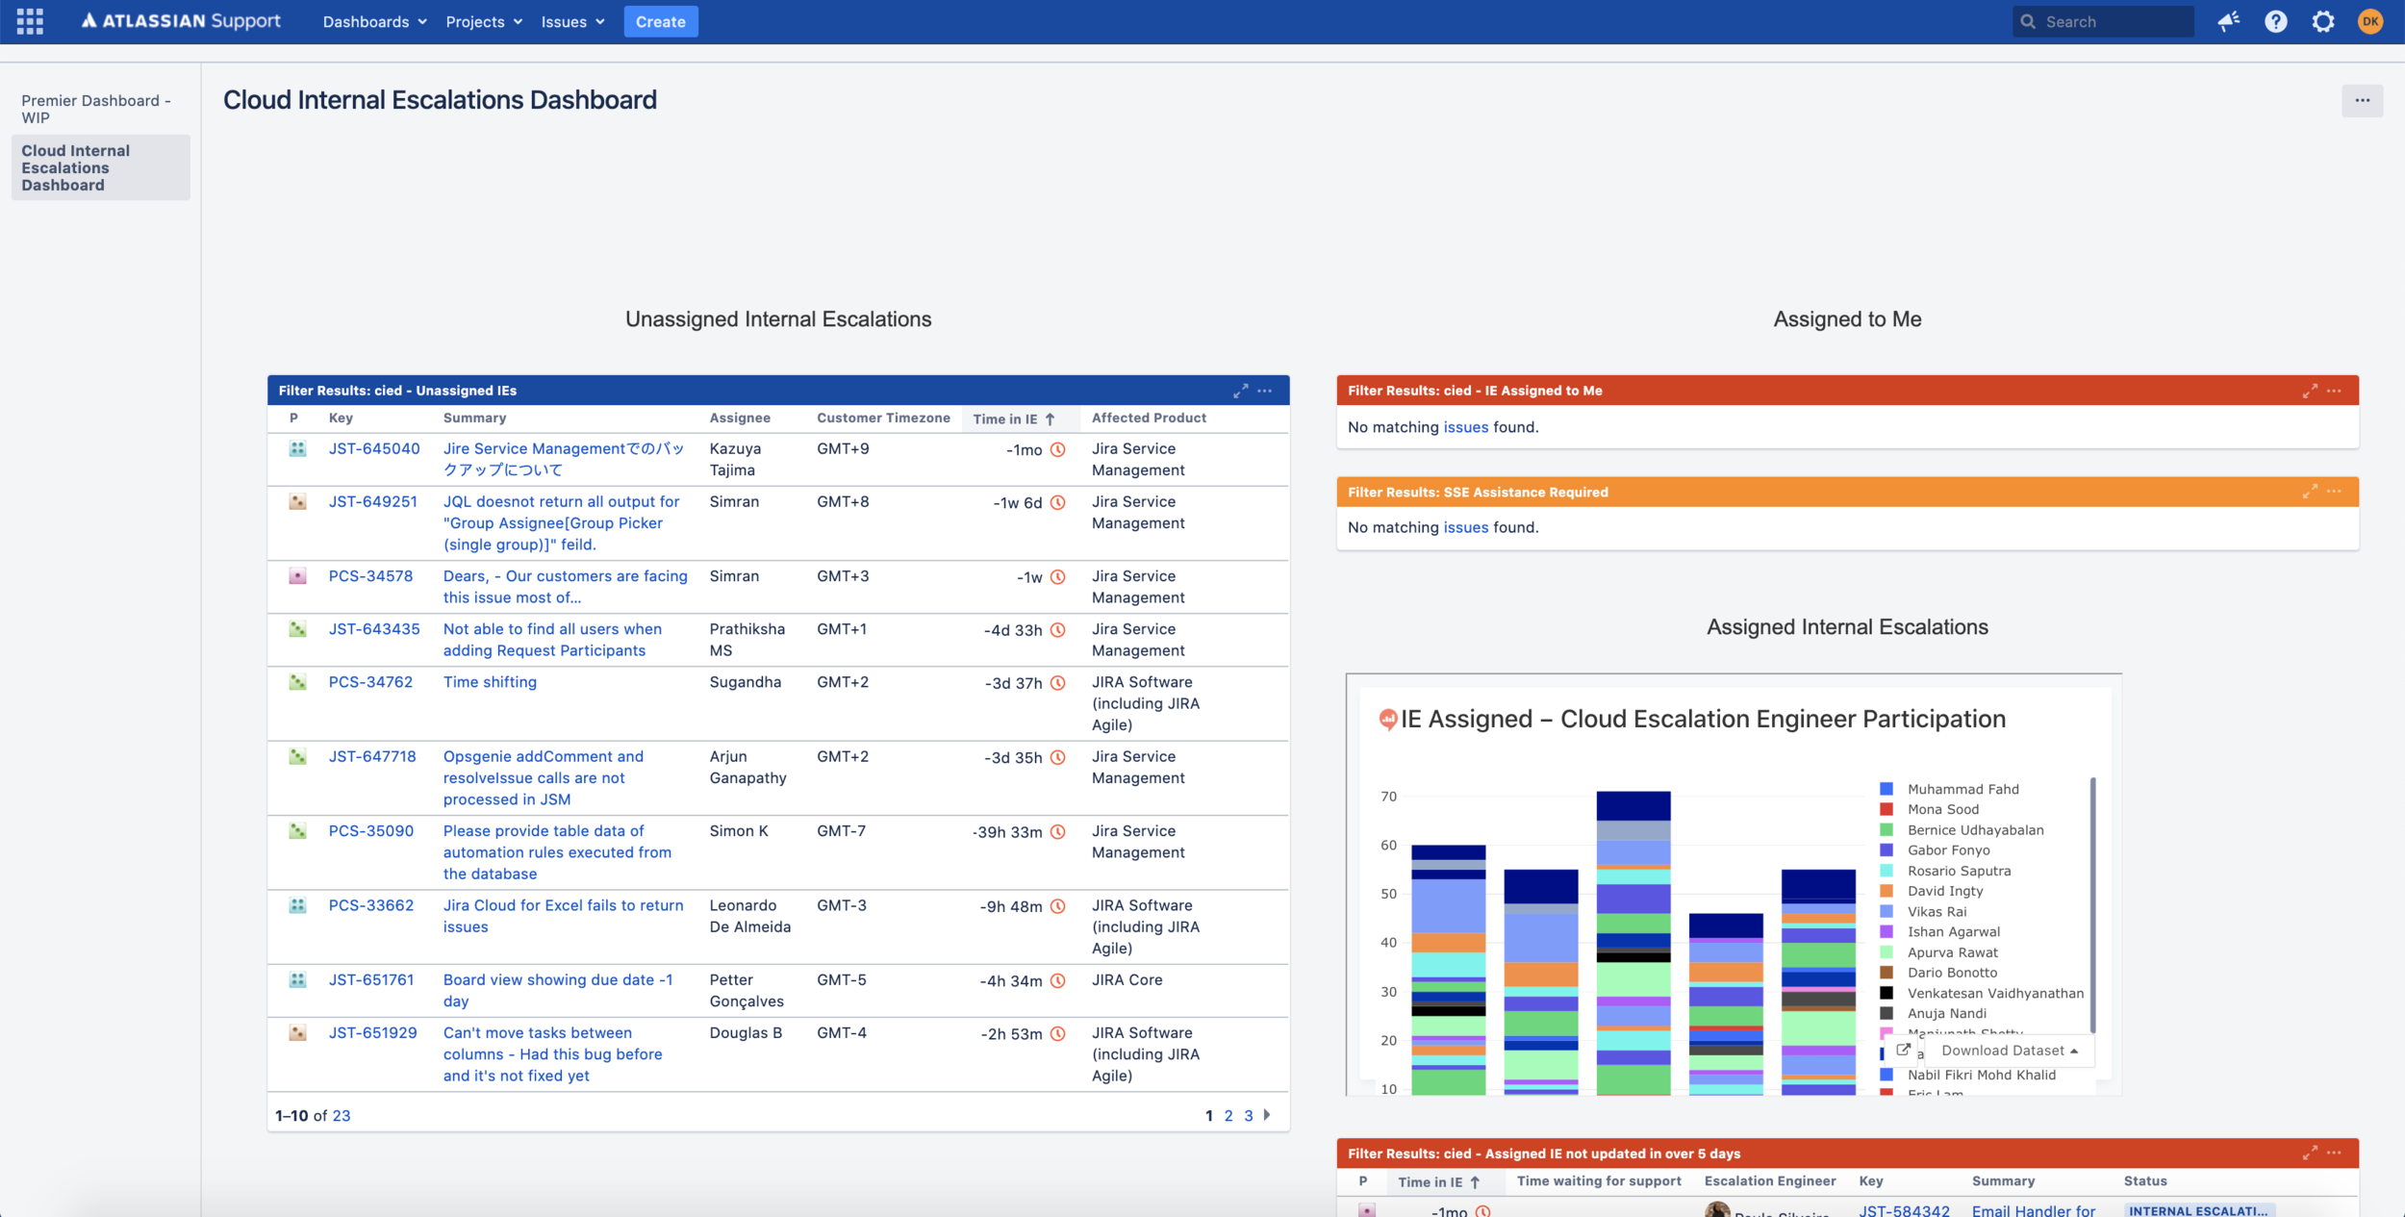The image size is (2405, 1217).
Task: Click INTERNAL ESCALATI... status badge
Action: pos(2198,1210)
